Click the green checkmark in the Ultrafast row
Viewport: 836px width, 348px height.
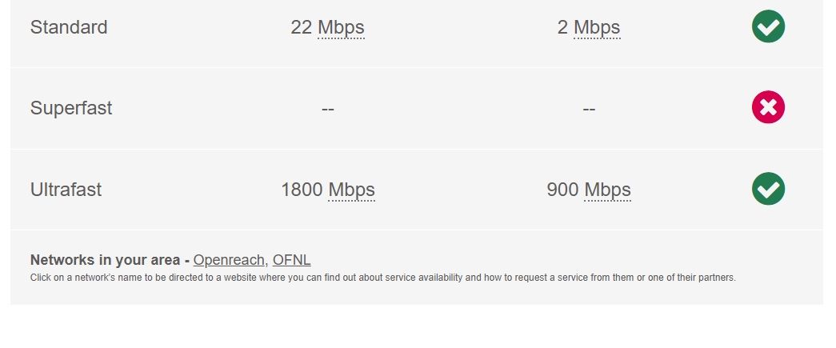click(x=768, y=190)
